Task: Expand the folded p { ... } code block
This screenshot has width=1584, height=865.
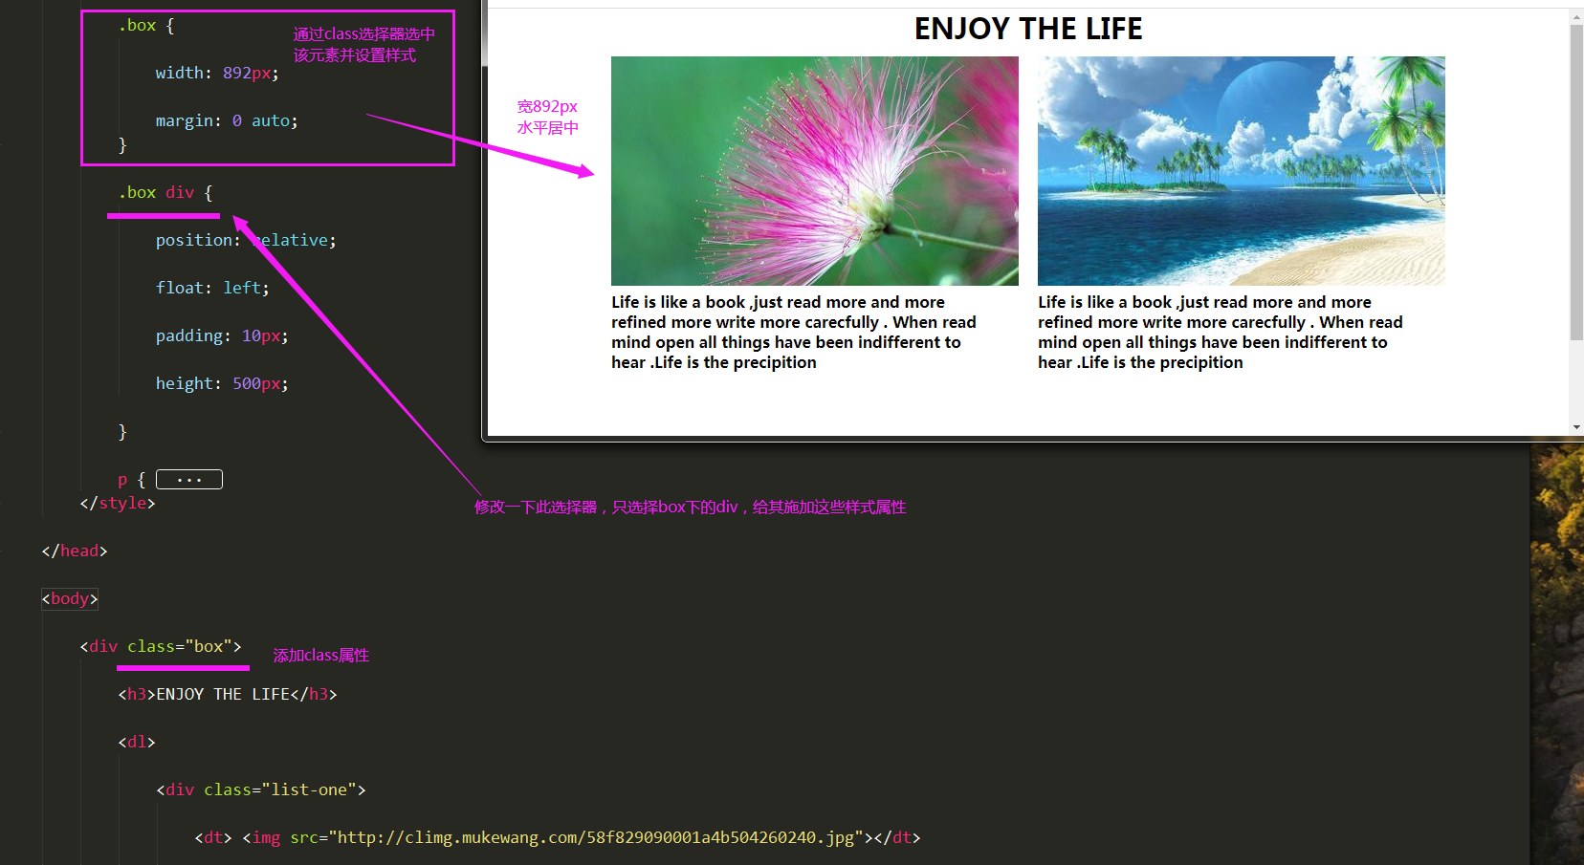Action: 189,479
